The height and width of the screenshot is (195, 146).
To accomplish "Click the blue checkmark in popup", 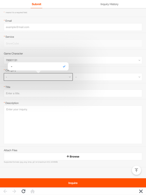I will click(64, 66).
